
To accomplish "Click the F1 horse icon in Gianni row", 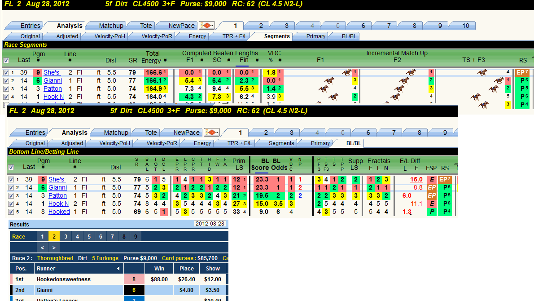I will tap(329, 80).
